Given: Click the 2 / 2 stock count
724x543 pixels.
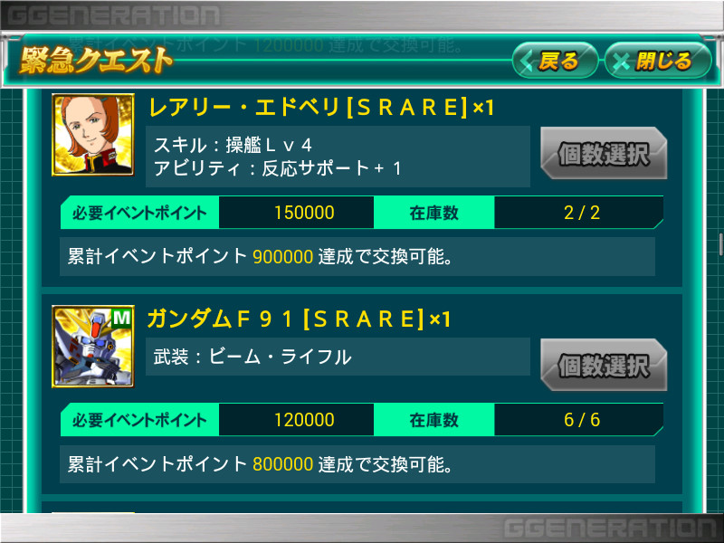Looking at the screenshot, I should click(582, 213).
